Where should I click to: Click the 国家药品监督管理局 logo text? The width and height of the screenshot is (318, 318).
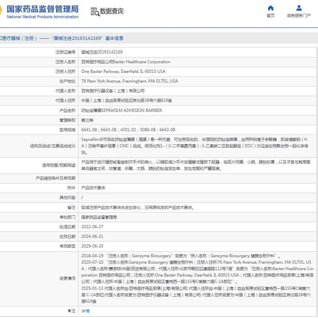point(42,9)
